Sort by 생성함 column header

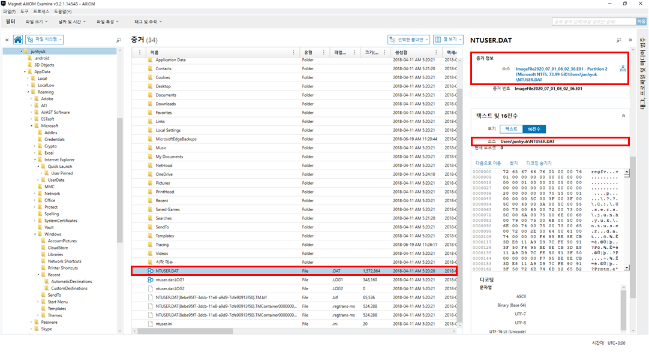click(x=401, y=53)
